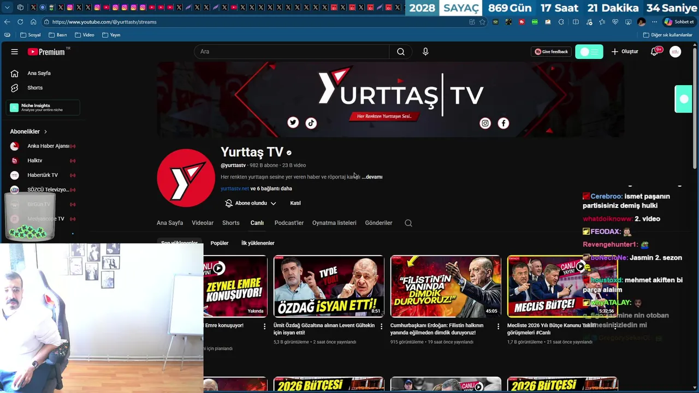Open the Sosyal bookmarks folder
699x393 pixels.
pyautogui.click(x=30, y=35)
